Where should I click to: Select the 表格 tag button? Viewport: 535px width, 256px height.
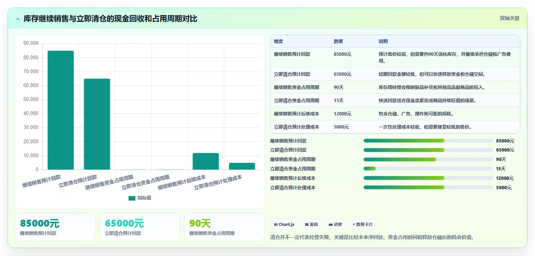[x=311, y=224]
